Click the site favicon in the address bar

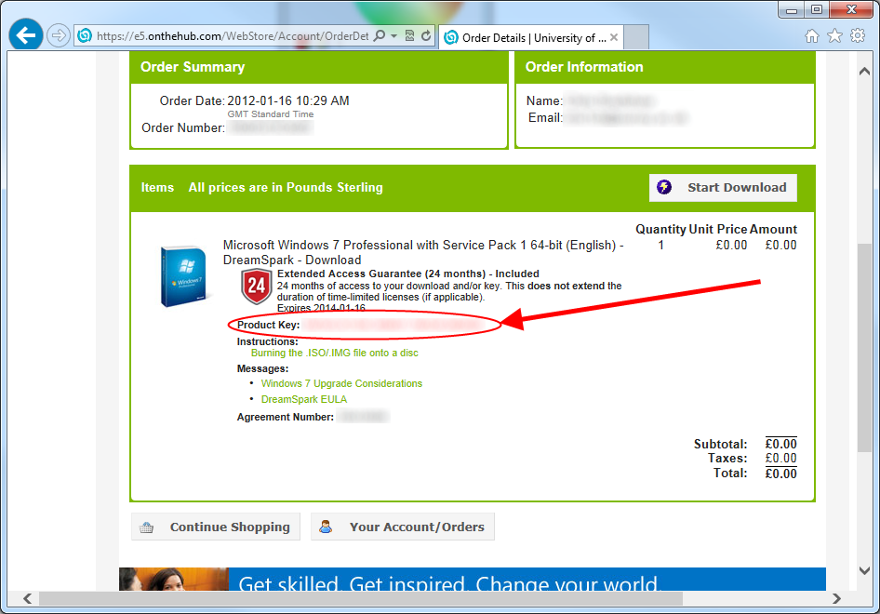(85, 36)
